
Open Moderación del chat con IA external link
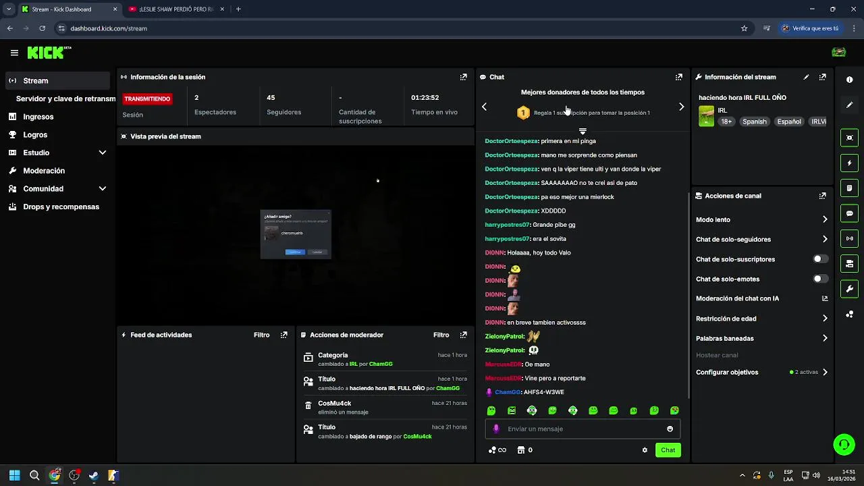pyautogui.click(x=825, y=298)
